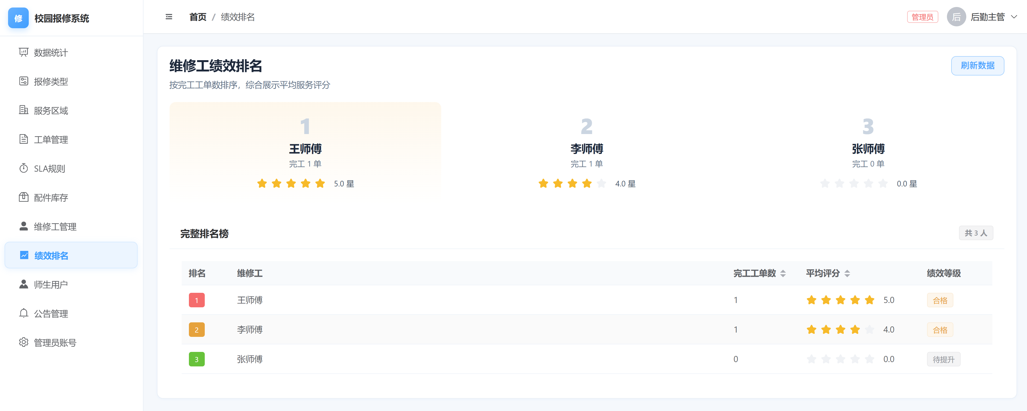The image size is (1027, 411).
Task: Click the rank 1 red badge
Action: 196,300
